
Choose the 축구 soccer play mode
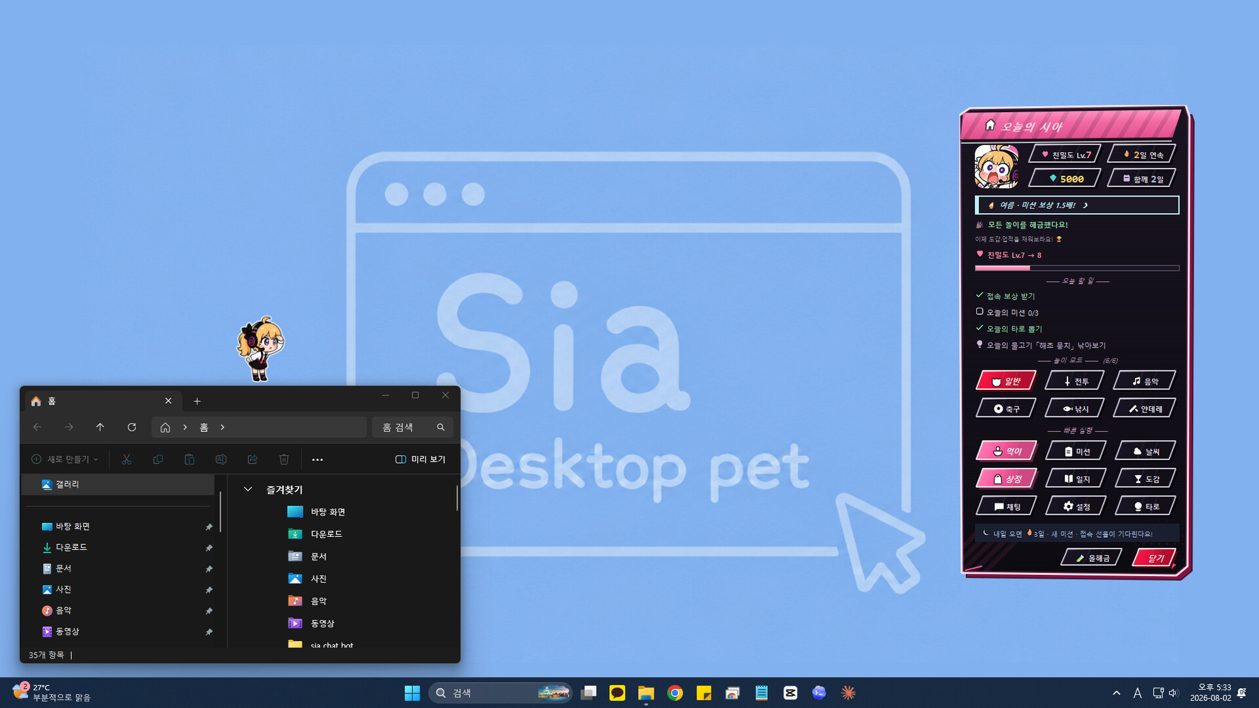coord(1006,408)
